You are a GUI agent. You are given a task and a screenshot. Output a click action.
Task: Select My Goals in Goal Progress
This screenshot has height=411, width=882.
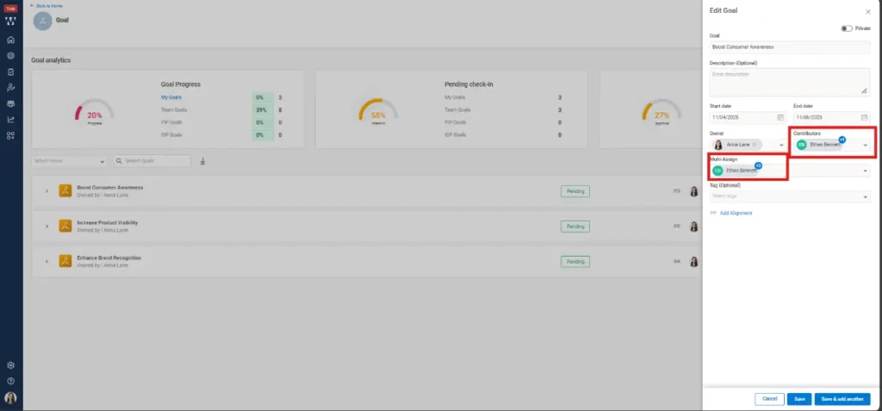click(171, 97)
